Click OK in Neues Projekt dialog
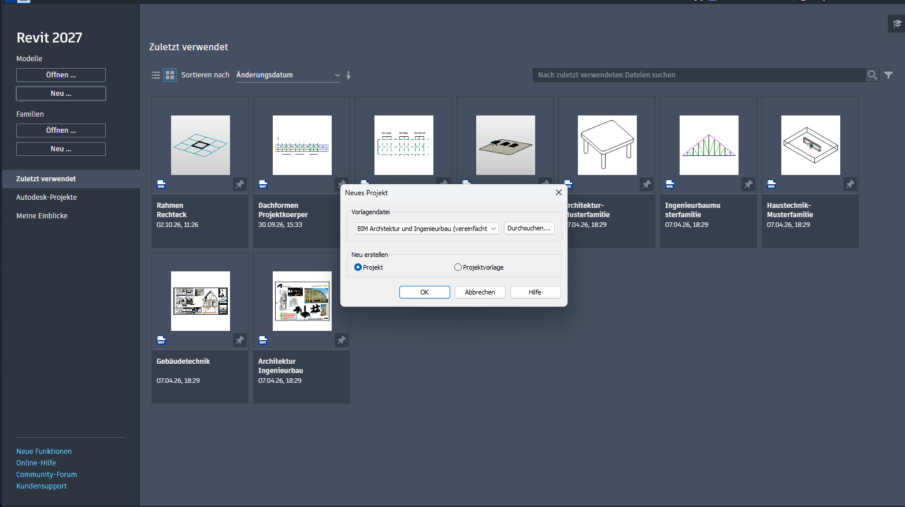The image size is (905, 507). pyautogui.click(x=425, y=292)
